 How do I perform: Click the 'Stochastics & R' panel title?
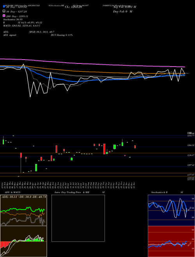(x=160, y=192)
